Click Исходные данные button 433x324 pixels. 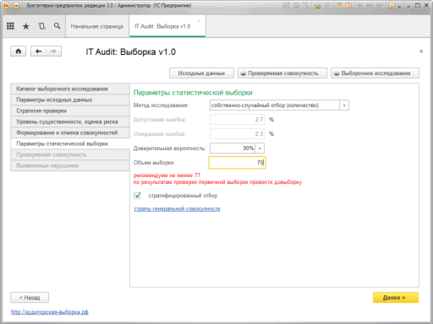coord(201,73)
